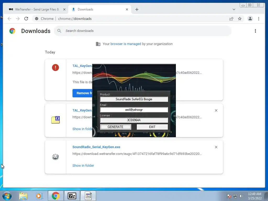The image size is (268, 201).
Task: Open the browser is managed link
Action: (126, 44)
